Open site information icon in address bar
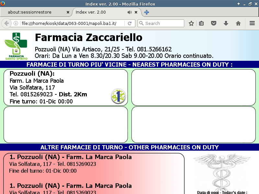 [16, 23]
